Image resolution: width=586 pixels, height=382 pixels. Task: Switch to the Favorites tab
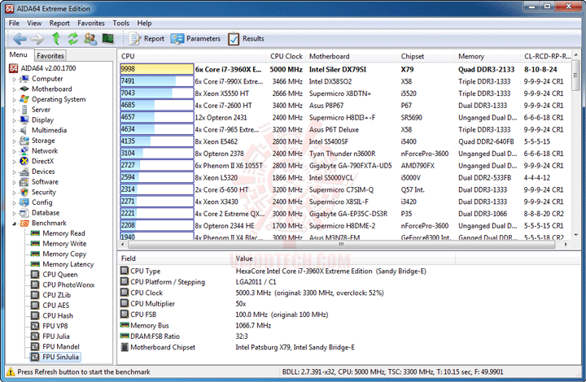point(50,55)
